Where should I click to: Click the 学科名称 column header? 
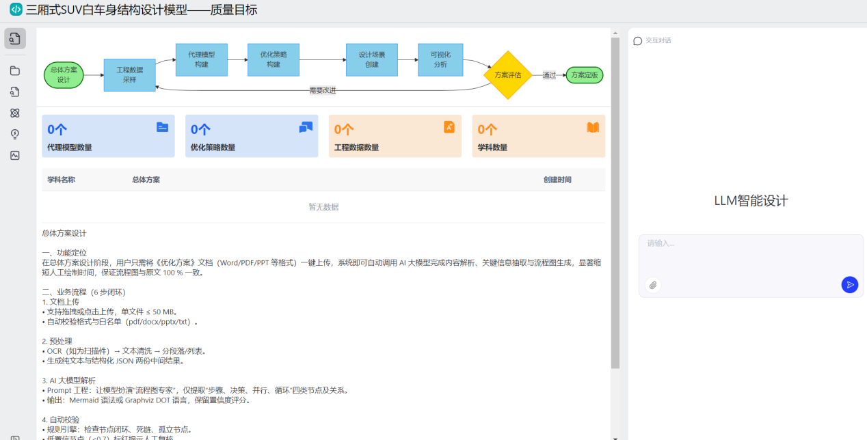click(x=61, y=180)
